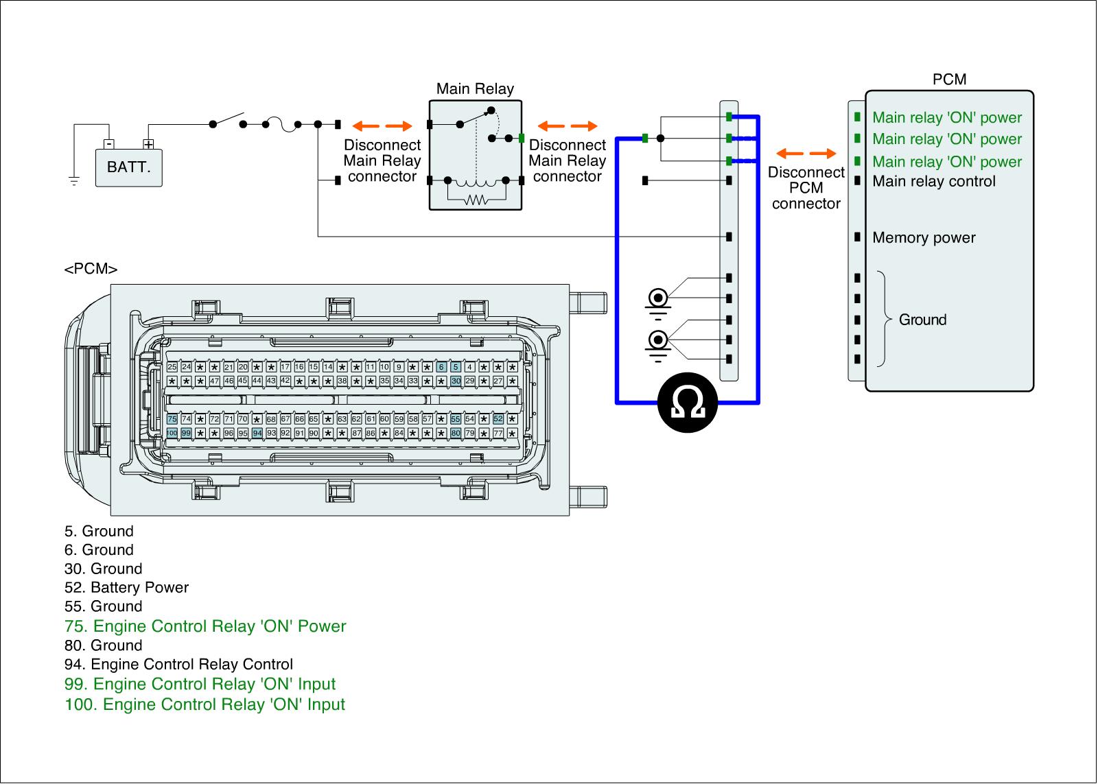1098x784 pixels.
Task: Click the BATT. battery box
Action: pos(128,167)
